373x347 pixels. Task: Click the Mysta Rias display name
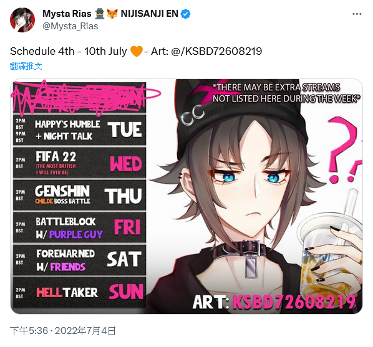[x=67, y=14]
